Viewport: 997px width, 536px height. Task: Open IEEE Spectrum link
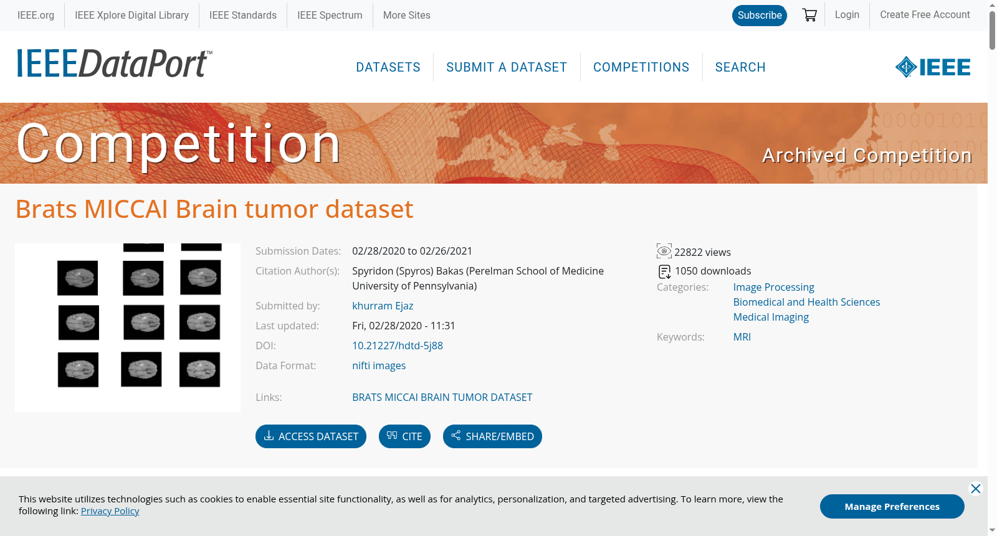tap(330, 15)
